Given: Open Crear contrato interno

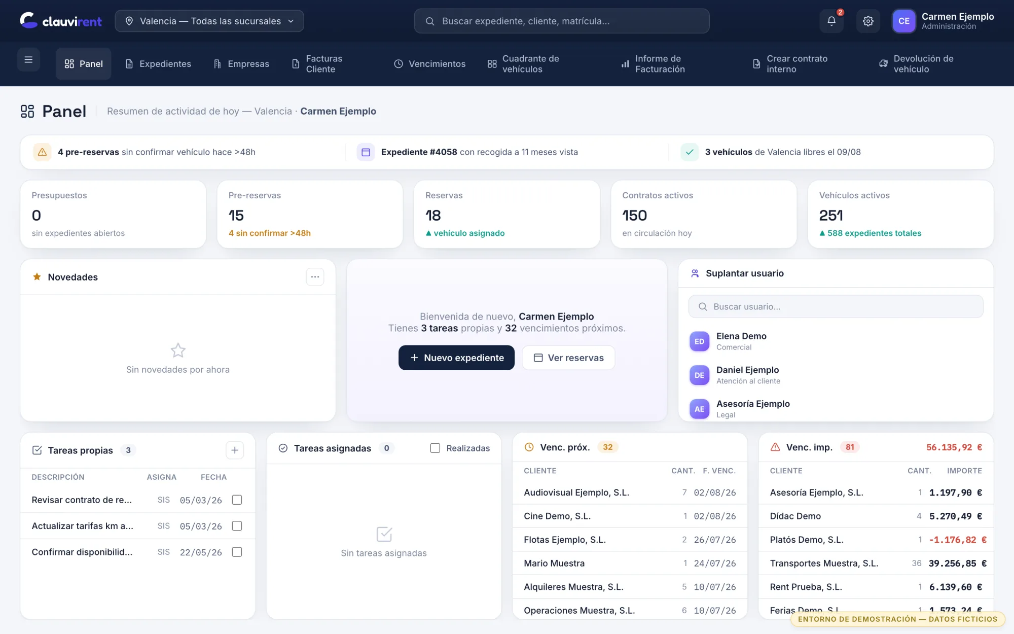Looking at the screenshot, I should (790, 64).
